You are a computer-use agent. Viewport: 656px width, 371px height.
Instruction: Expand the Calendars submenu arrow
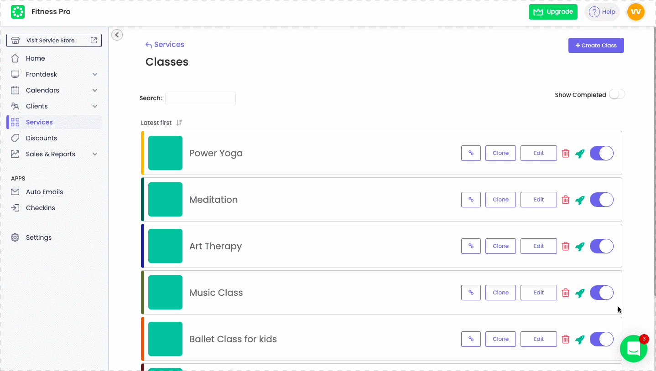click(95, 90)
